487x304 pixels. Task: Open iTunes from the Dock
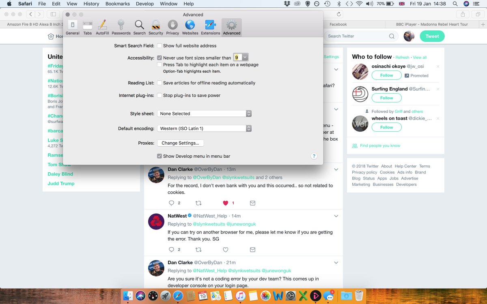tap(240, 295)
